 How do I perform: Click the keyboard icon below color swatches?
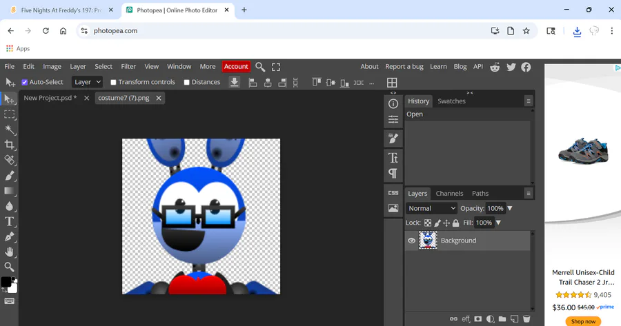9,301
